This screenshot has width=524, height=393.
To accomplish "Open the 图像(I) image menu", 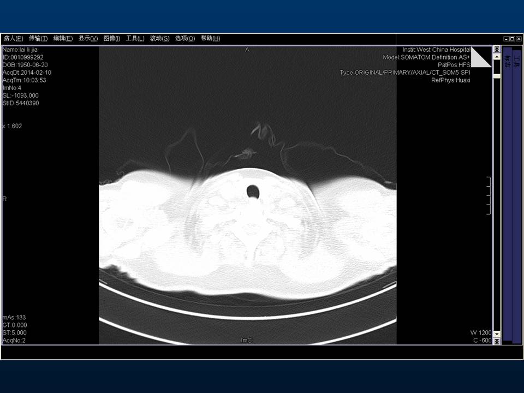I will 112,39.
